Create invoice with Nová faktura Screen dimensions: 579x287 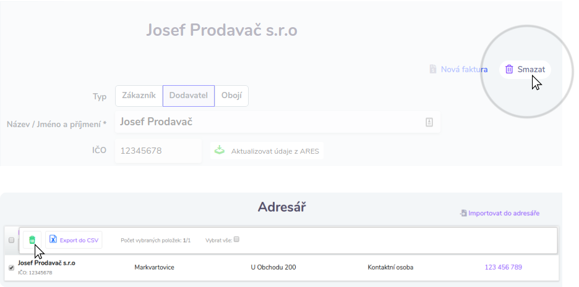pyautogui.click(x=458, y=69)
